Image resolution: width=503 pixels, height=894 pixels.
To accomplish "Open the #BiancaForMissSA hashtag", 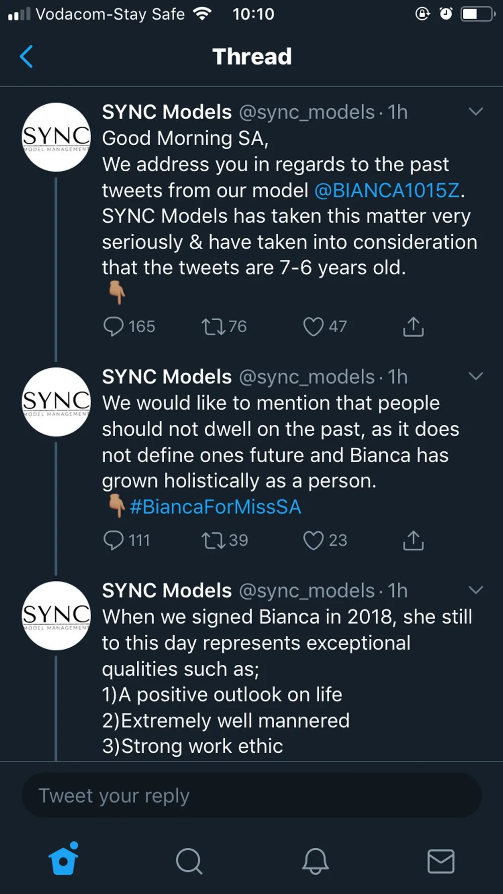I will [x=215, y=507].
